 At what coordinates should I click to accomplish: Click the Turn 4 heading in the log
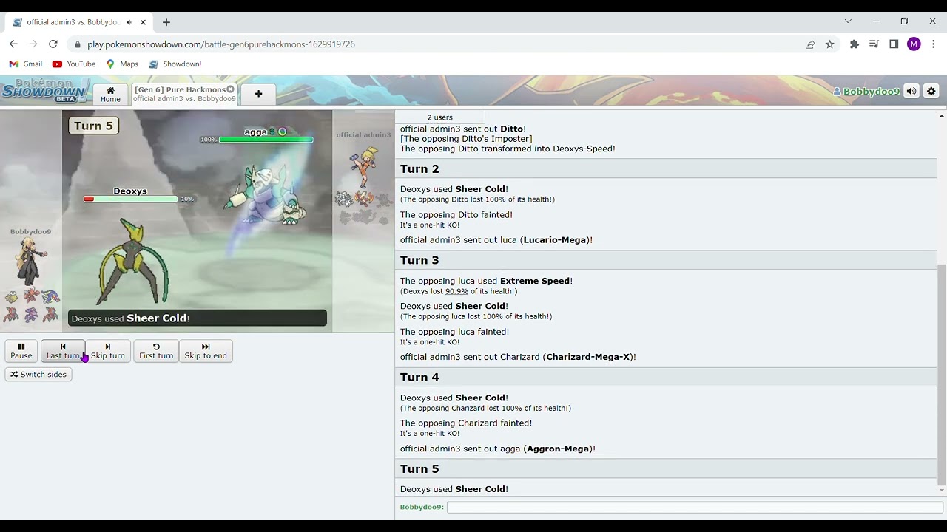(x=419, y=377)
